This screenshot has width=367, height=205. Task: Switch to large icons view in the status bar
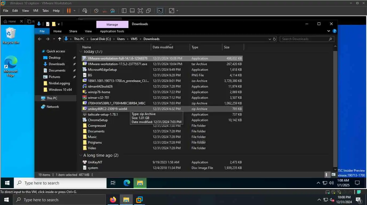[x=333, y=175]
